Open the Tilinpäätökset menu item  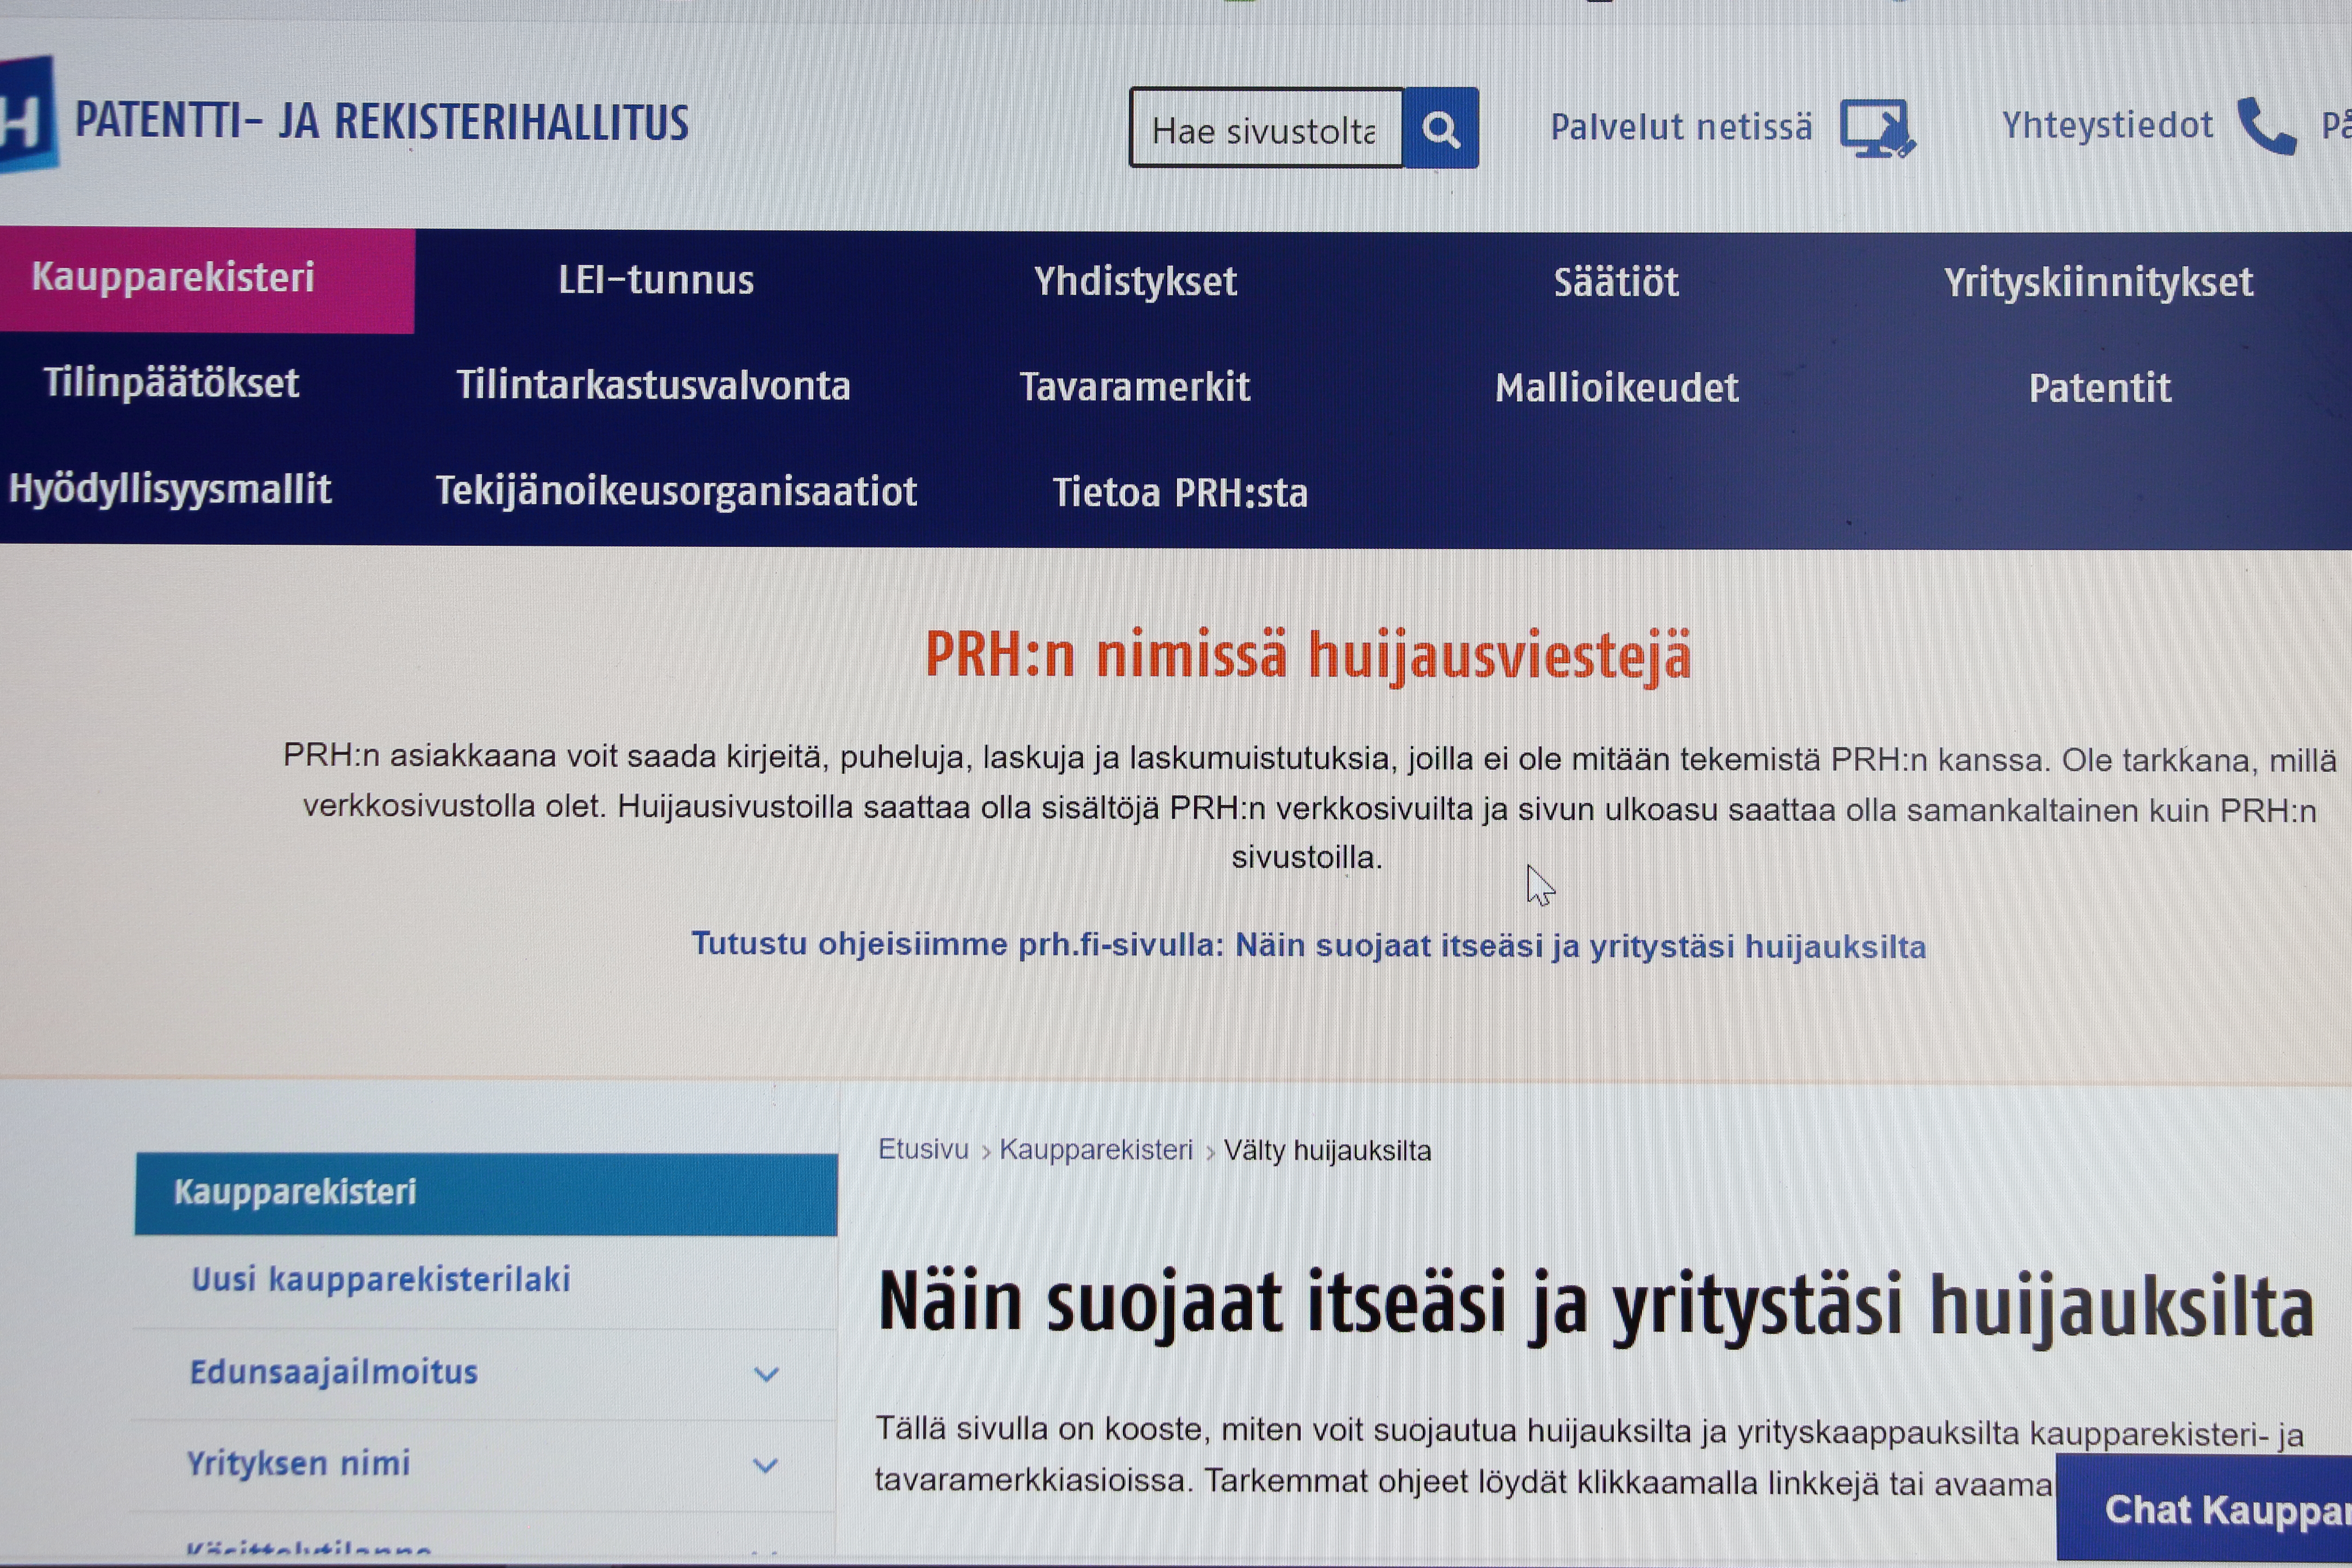(x=171, y=383)
